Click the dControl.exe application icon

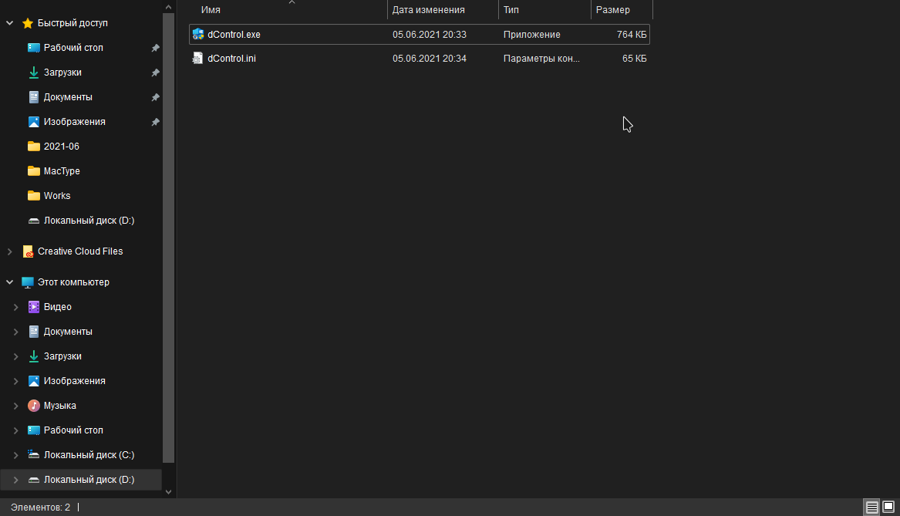pyautogui.click(x=198, y=35)
